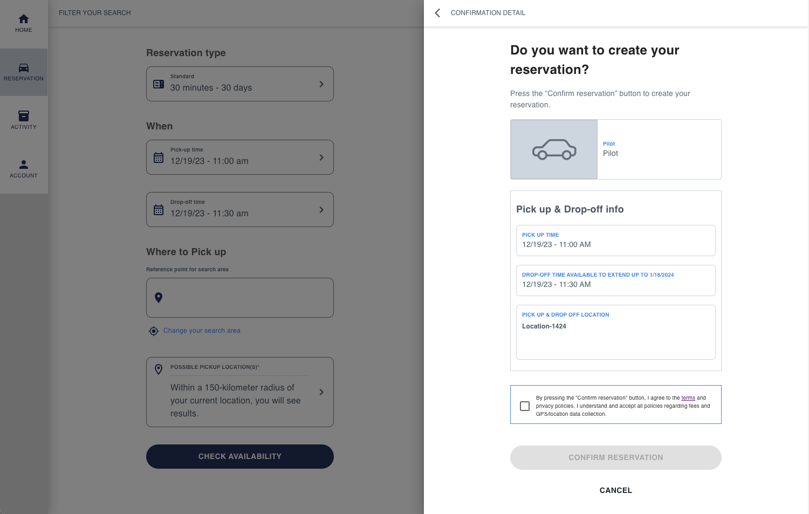Click the crosshair change search area icon

pyautogui.click(x=154, y=331)
